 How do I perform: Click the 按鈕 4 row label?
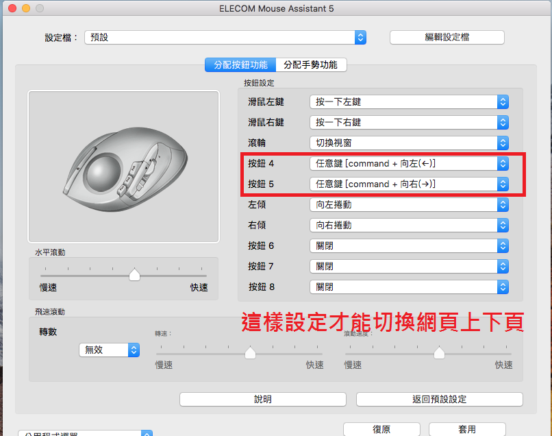261,164
